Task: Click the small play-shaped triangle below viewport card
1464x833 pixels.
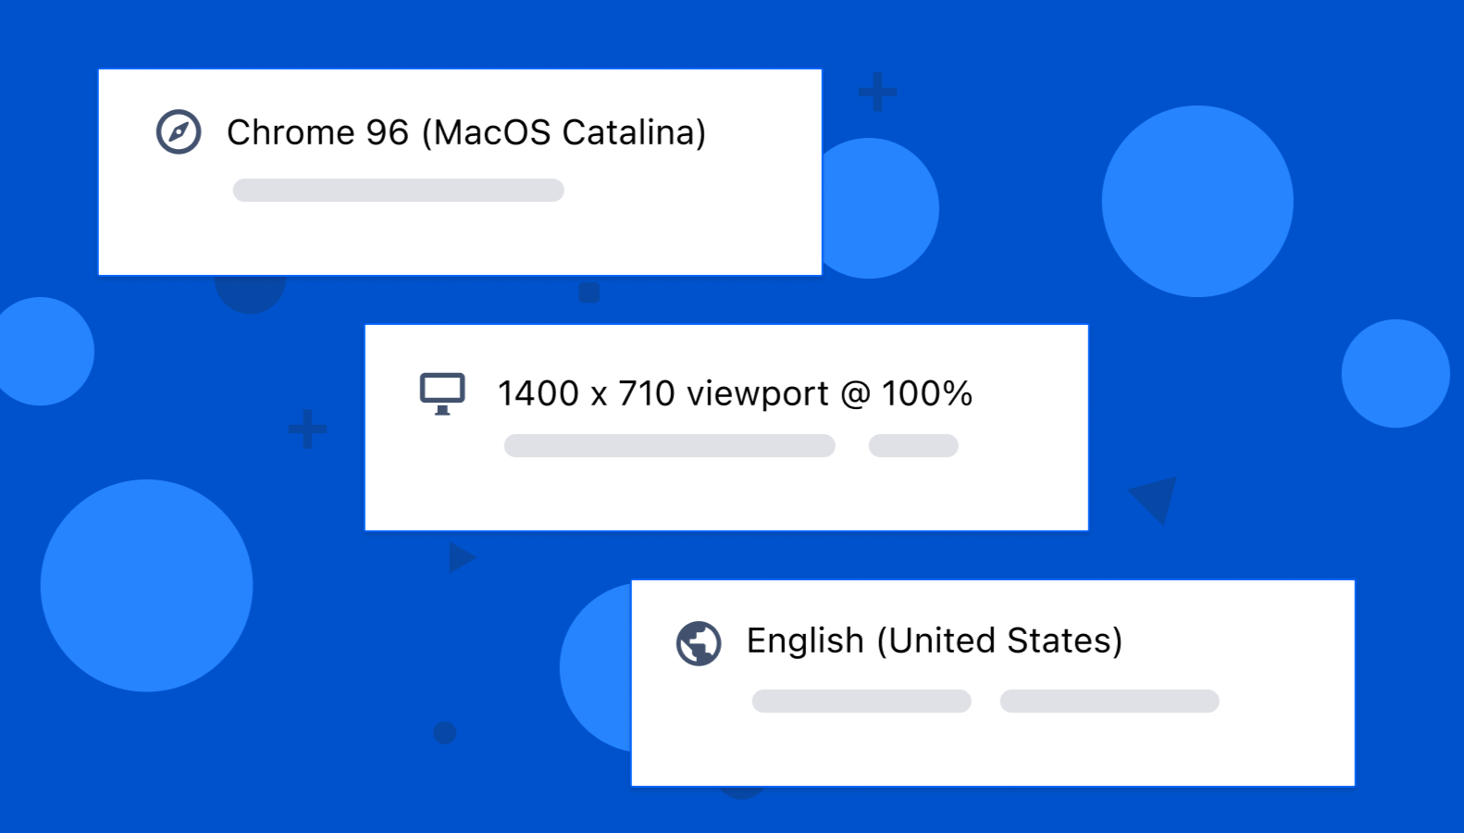Action: pos(460,557)
